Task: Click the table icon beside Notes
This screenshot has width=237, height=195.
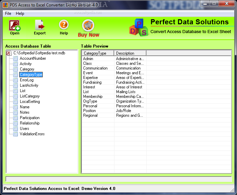Action: [x=15, y=112]
